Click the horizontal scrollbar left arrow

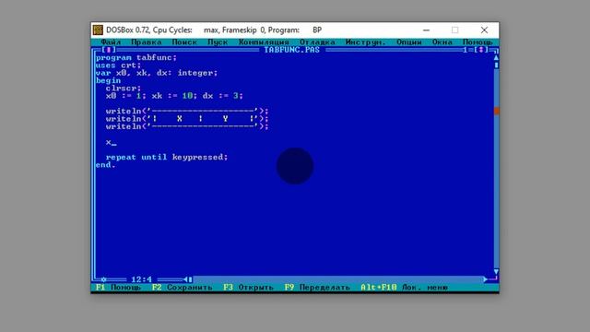tap(186, 279)
